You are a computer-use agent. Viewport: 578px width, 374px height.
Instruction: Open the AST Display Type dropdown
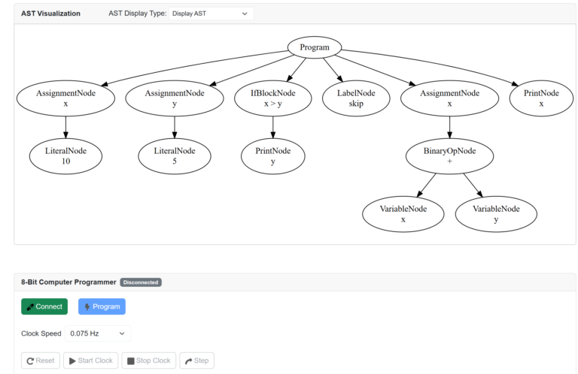(211, 14)
